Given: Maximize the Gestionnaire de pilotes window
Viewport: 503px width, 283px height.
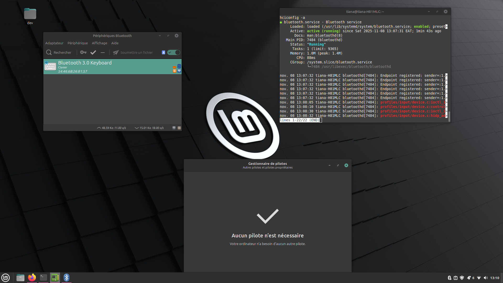Looking at the screenshot, I should [x=338, y=165].
